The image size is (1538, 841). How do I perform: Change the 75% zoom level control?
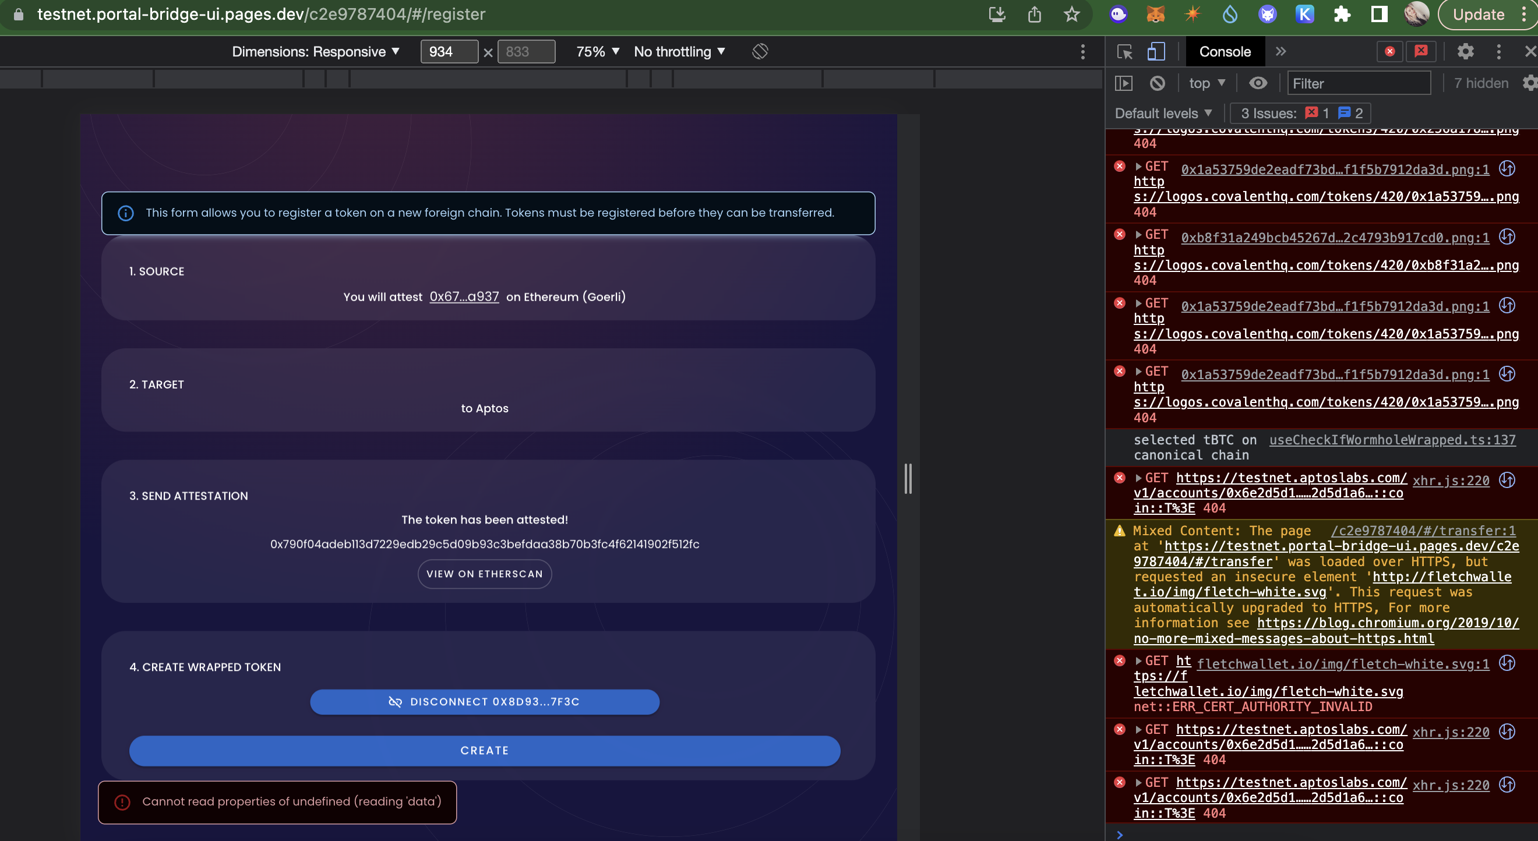coord(597,51)
